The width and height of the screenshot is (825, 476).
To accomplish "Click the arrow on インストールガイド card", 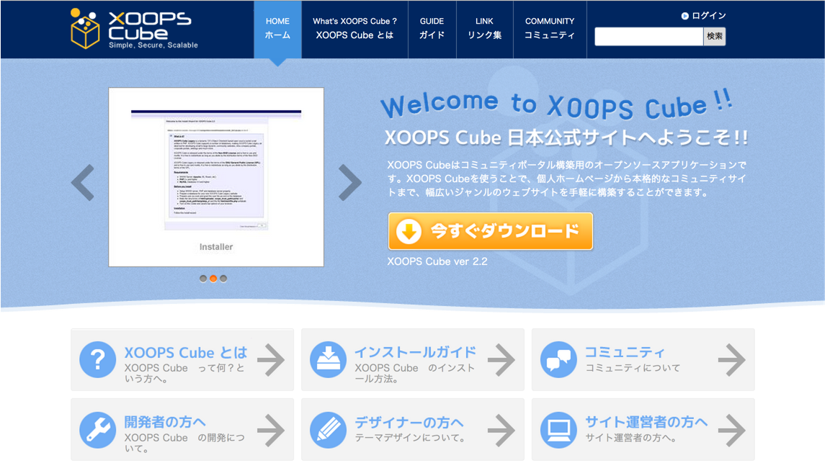I will point(501,360).
